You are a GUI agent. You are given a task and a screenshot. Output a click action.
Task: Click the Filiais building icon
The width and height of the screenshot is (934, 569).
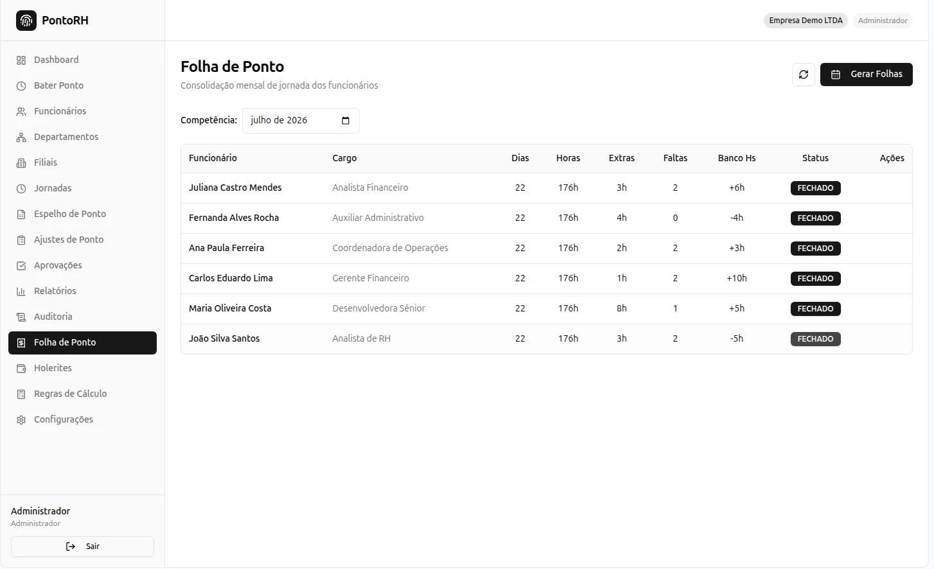point(21,162)
